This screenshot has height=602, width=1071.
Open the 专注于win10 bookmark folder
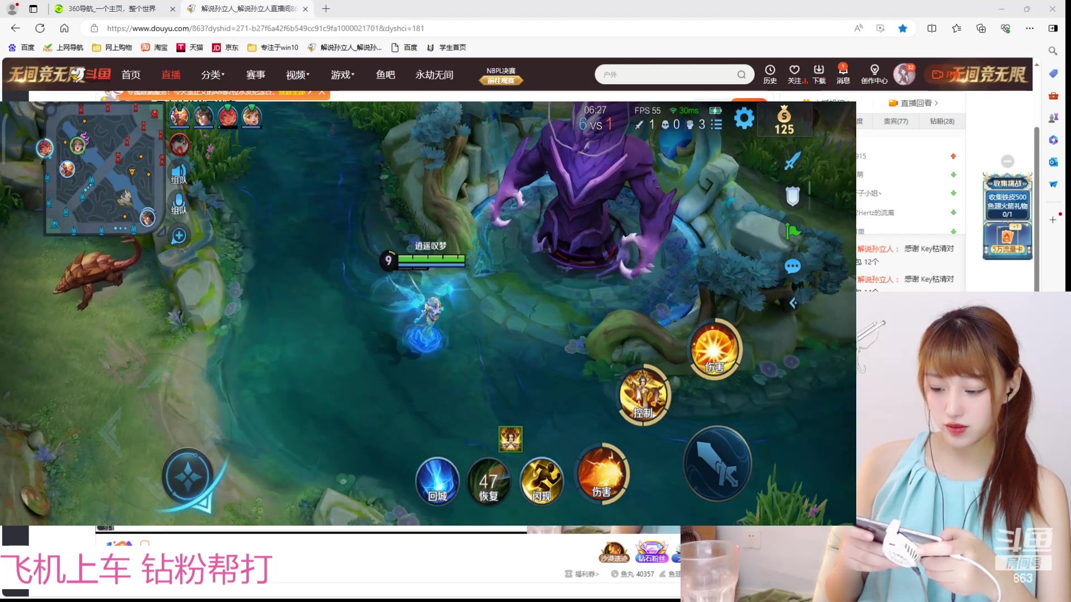pos(273,47)
